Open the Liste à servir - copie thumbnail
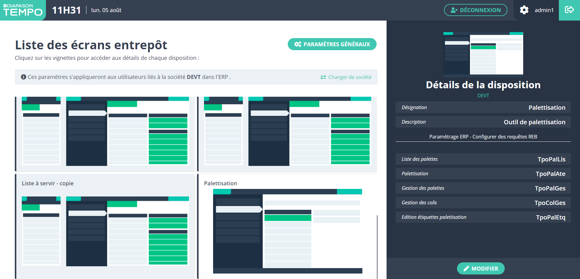This screenshot has width=580, height=279. 105,227
